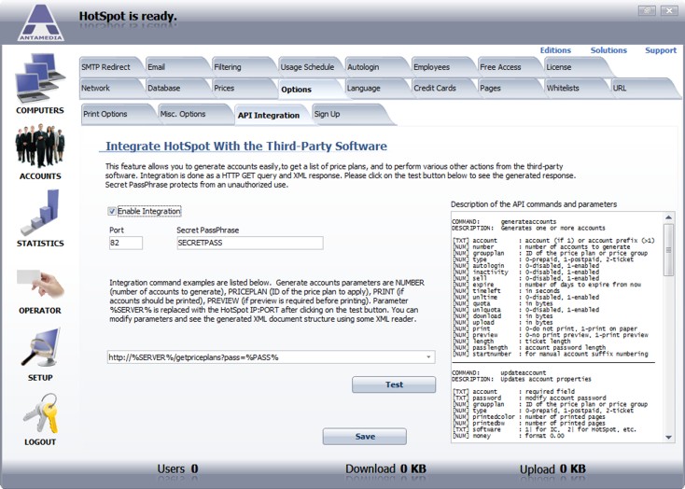This screenshot has width=685, height=489.
Task: Click the ACCOUNTS label in sidebar
Action: coord(40,176)
